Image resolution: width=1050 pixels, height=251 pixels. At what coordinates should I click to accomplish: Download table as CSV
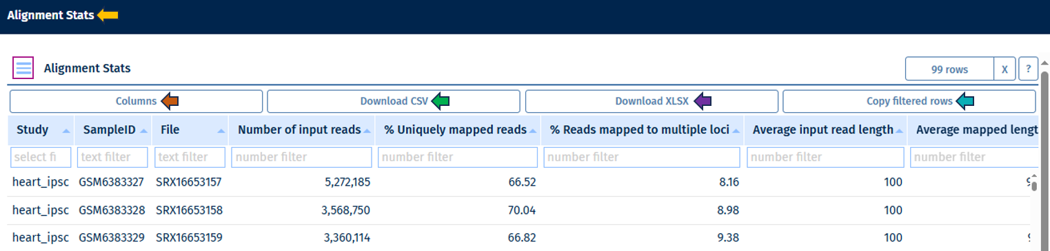pyautogui.click(x=394, y=101)
